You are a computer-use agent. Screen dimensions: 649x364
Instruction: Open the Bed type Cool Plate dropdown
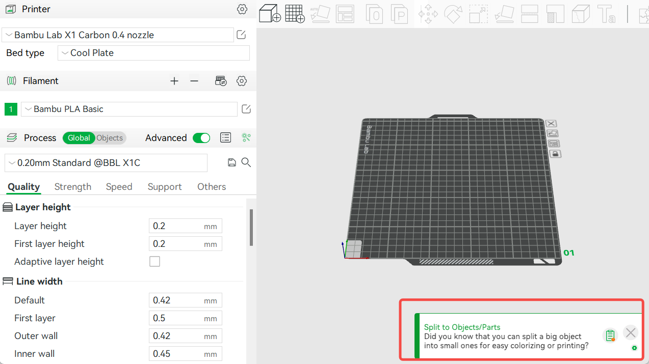tap(153, 53)
